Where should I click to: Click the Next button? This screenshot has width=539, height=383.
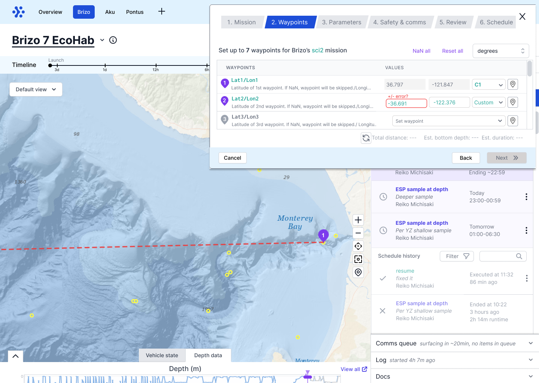pos(507,158)
